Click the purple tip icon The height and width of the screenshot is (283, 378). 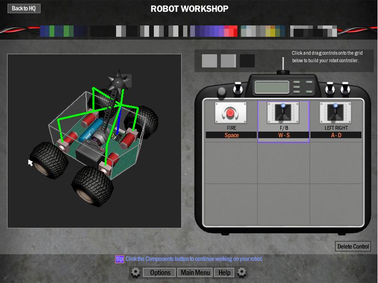tap(119, 259)
